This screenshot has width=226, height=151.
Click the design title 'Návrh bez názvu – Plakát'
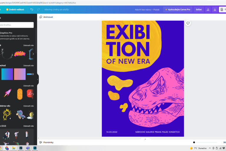147,10
